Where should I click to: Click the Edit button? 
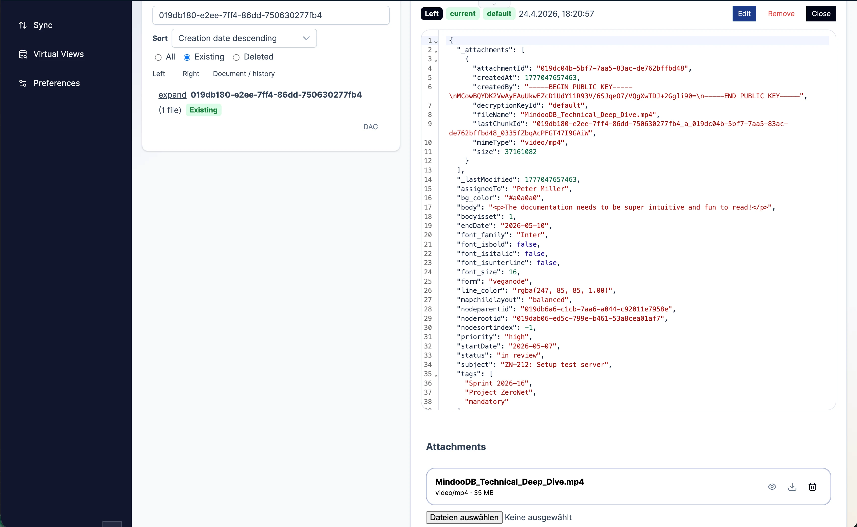pyautogui.click(x=744, y=14)
